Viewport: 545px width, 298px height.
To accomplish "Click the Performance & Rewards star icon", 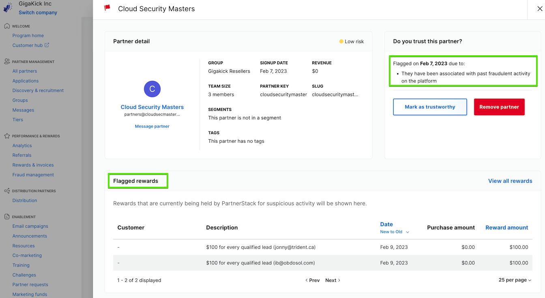I will [x=6, y=136].
